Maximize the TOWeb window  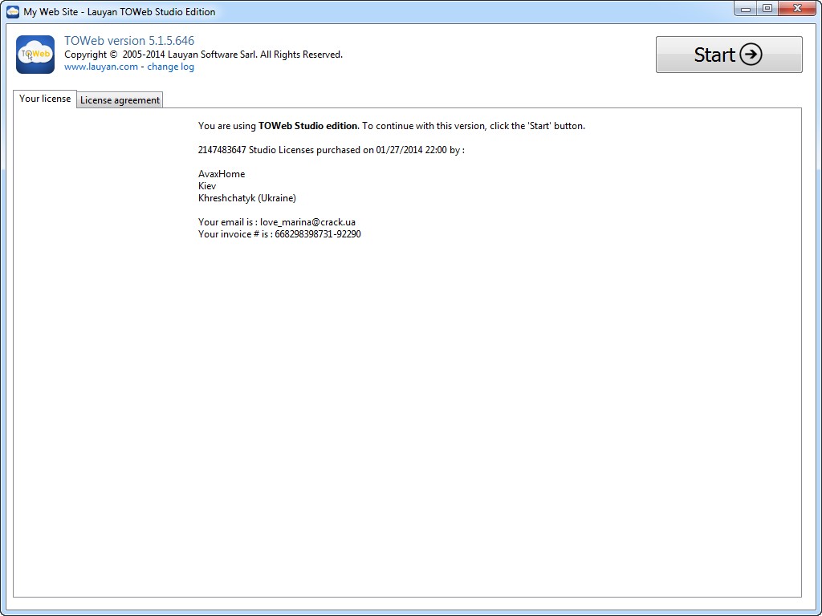tap(767, 8)
